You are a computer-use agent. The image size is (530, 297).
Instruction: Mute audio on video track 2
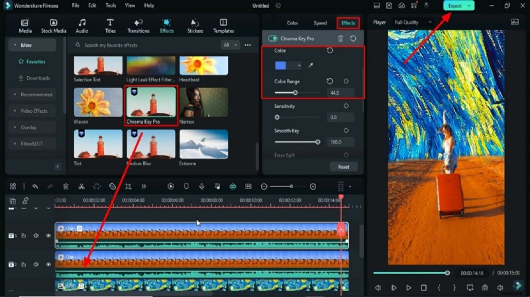coord(36,265)
